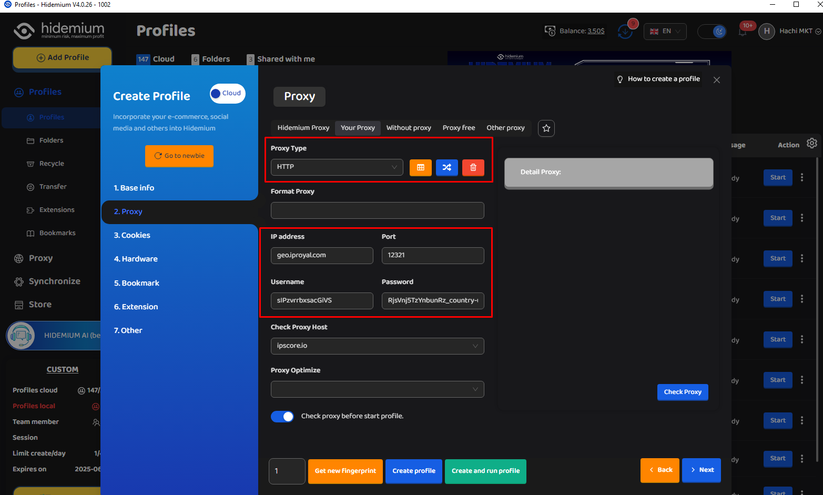Toggle check proxy before start profile

pyautogui.click(x=282, y=417)
